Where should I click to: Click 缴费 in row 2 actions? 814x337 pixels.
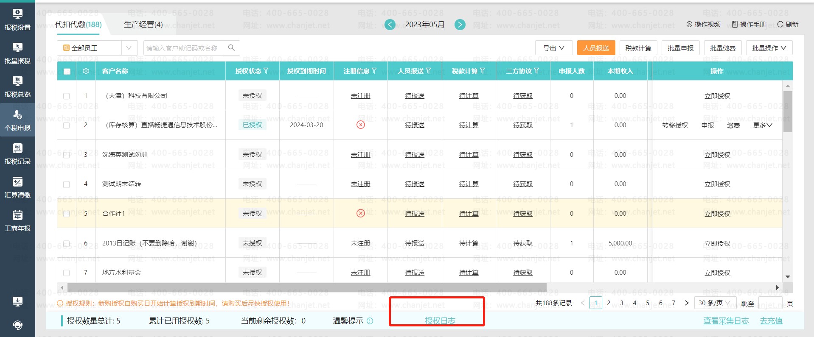pyautogui.click(x=733, y=125)
